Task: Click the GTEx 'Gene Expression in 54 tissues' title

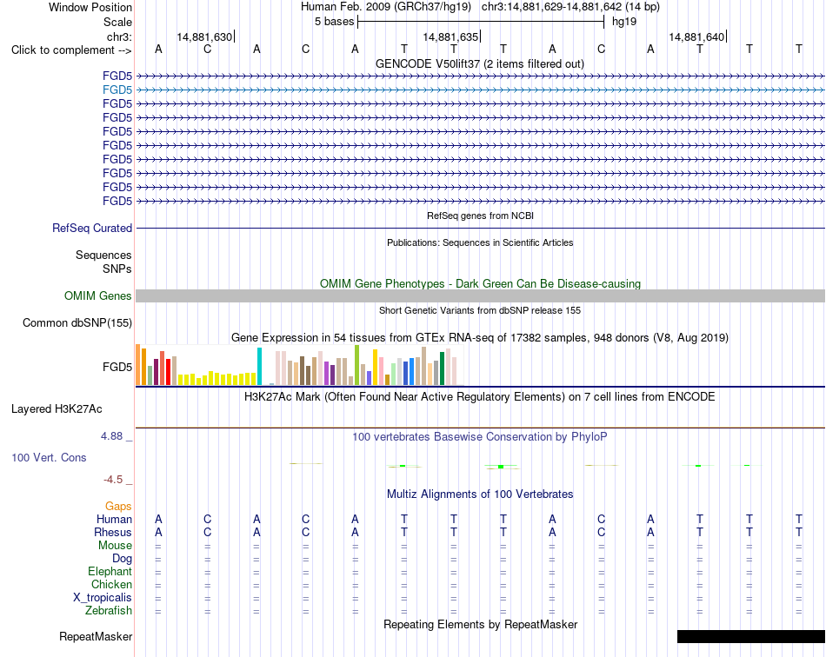Action: pyautogui.click(x=479, y=338)
